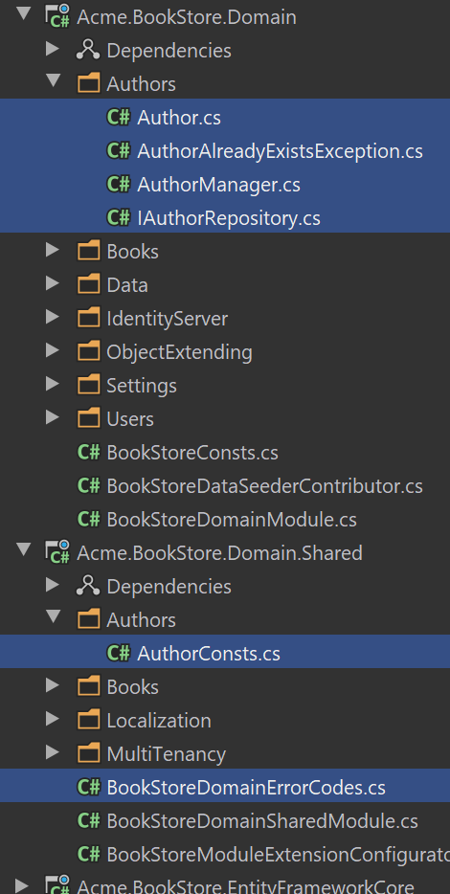The image size is (450, 894).
Task: Select AuthorAlreadyExistsException.cs in the tree
Action: pos(280,151)
